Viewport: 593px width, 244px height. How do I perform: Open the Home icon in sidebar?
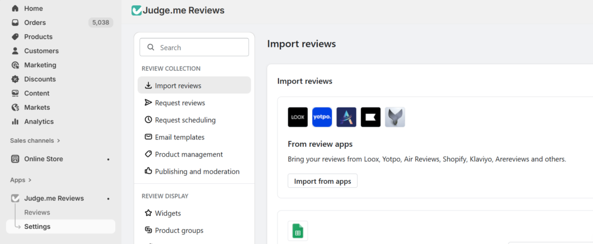[x=16, y=9]
